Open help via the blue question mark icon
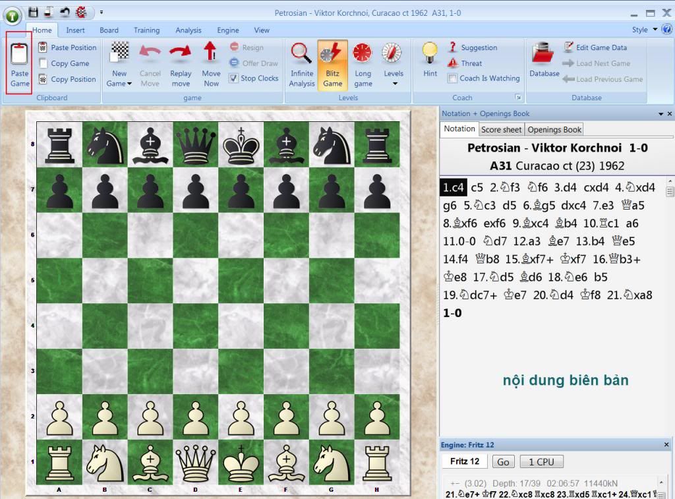 coord(666,29)
